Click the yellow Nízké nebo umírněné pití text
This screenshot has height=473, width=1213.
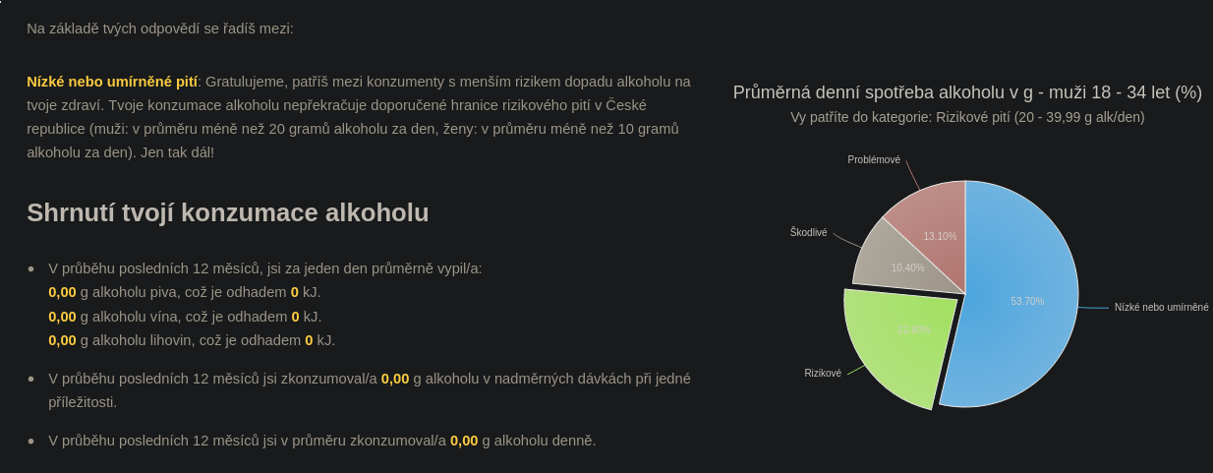point(112,81)
